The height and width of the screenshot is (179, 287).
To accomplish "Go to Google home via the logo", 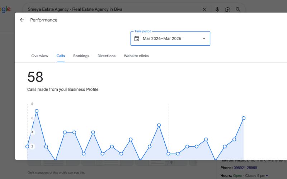I will click(5, 9).
